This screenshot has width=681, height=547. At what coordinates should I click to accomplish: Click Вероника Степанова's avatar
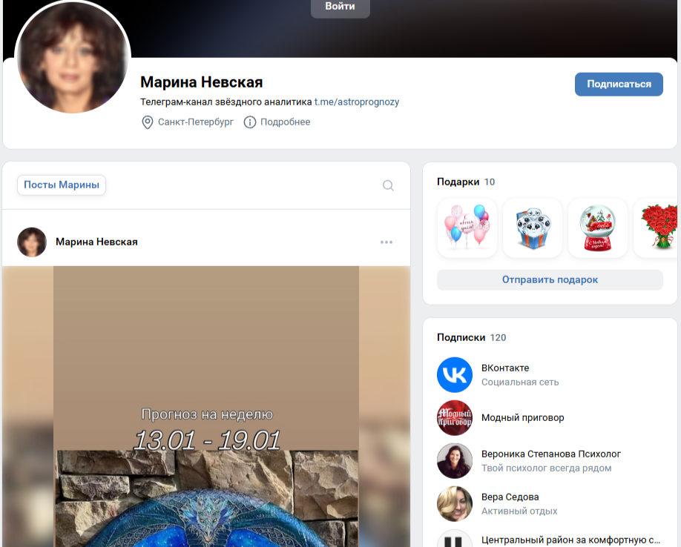point(454,461)
